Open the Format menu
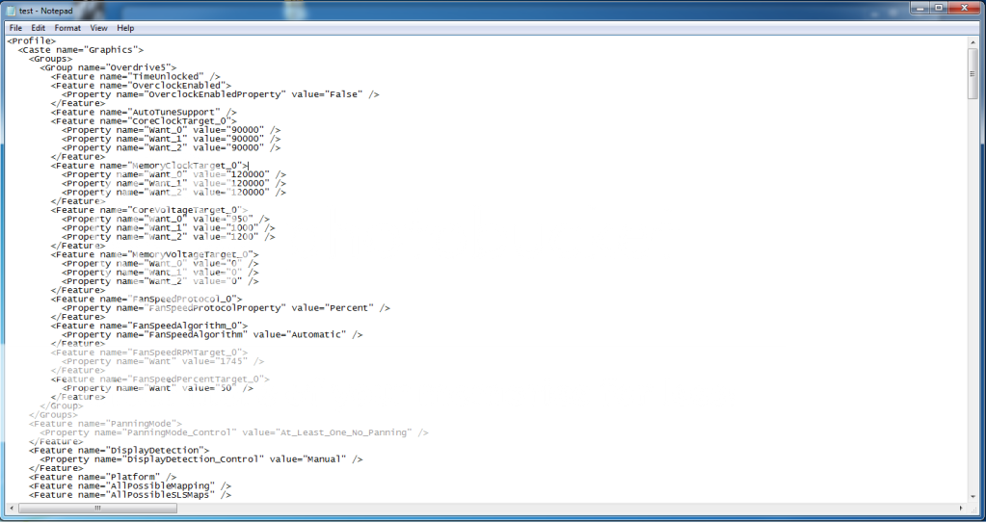The height and width of the screenshot is (523, 986). click(x=67, y=28)
